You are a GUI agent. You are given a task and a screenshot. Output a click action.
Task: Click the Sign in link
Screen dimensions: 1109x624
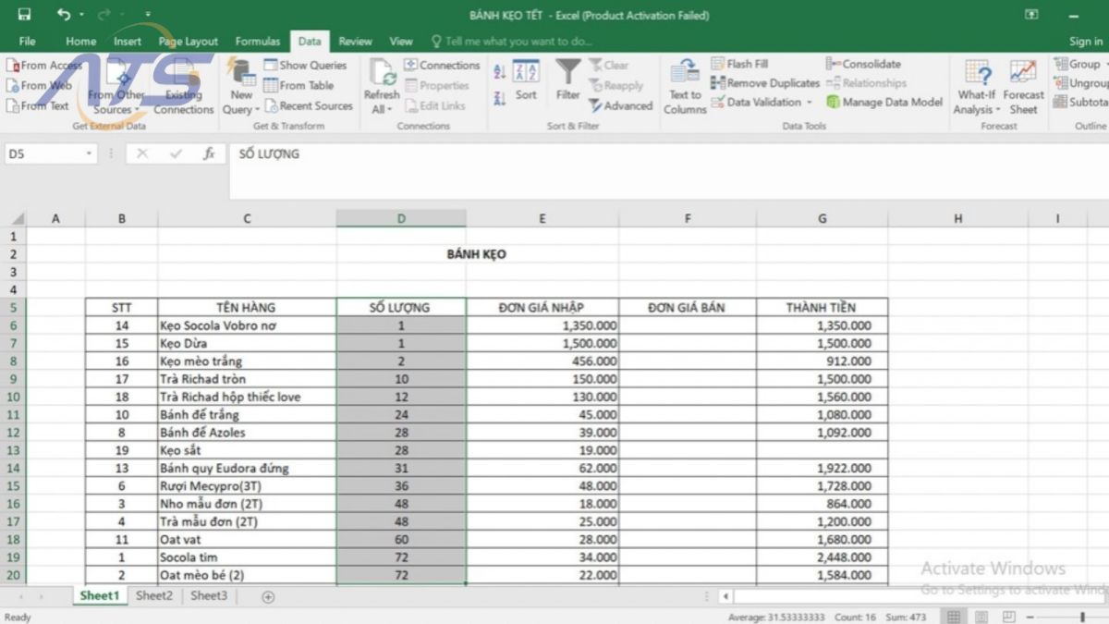pyautogui.click(x=1085, y=41)
